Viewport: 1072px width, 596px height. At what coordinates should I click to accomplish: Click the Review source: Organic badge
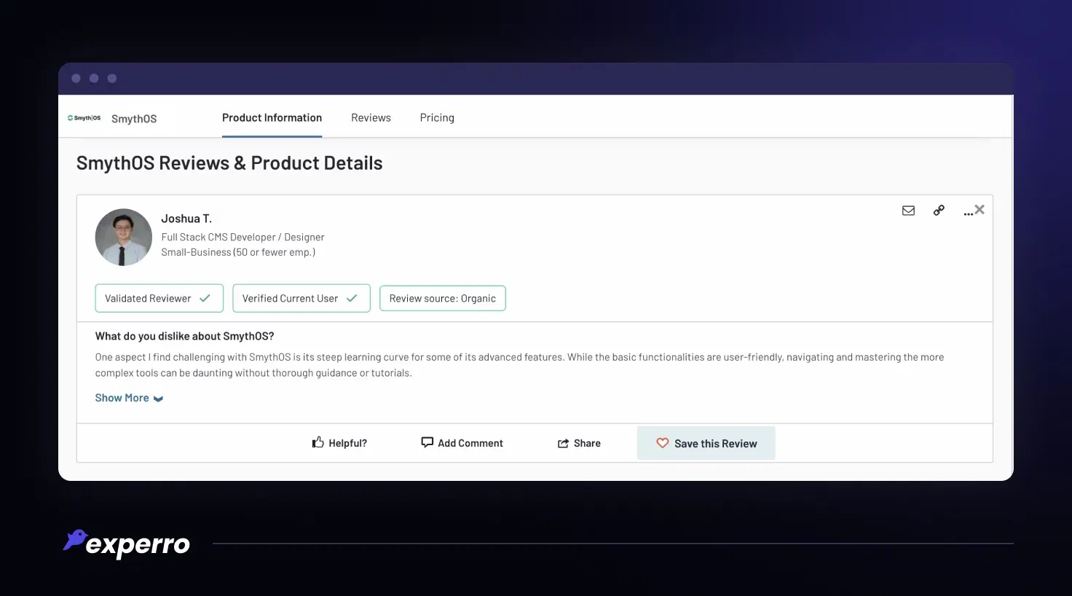[x=442, y=298]
